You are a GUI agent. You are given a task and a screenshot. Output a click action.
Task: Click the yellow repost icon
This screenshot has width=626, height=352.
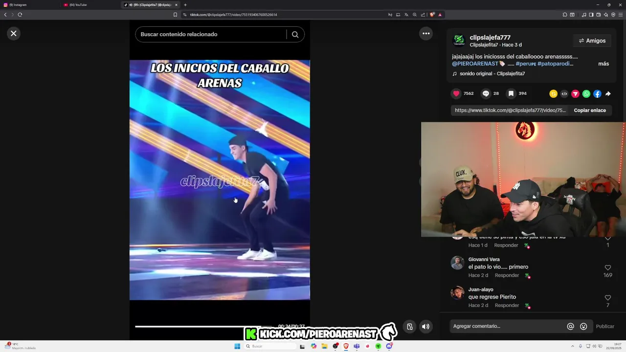point(553,94)
